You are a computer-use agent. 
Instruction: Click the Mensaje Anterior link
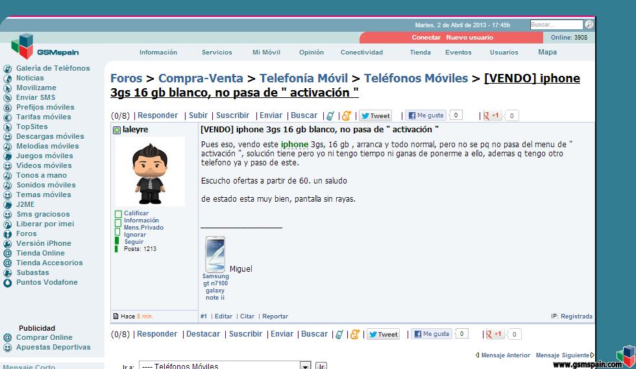506,355
